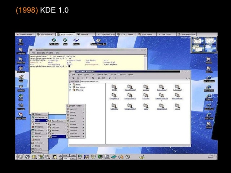Open the CD-ROM desktop icon
The height and width of the screenshot is (173, 231).
(x=54, y=42)
